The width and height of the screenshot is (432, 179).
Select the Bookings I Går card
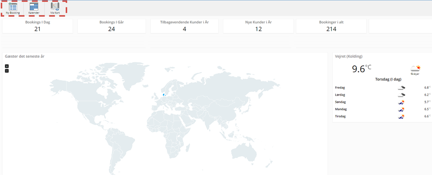point(112,26)
